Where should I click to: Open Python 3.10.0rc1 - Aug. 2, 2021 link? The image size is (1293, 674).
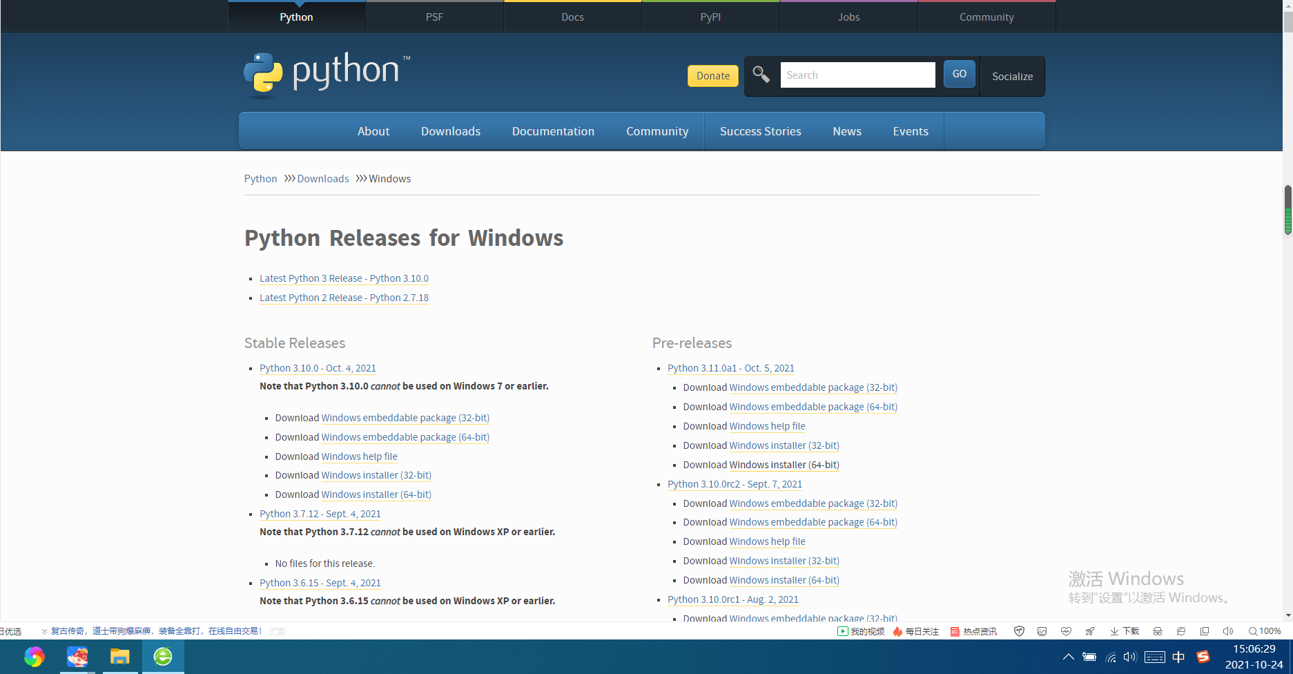733,599
